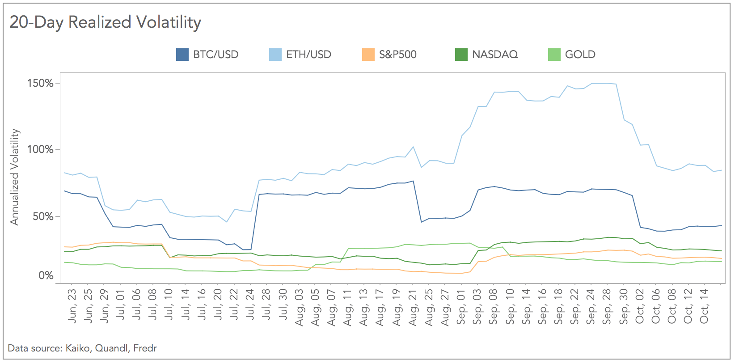
Task: Toggle the ETH/USD legend label
Action: click(308, 55)
